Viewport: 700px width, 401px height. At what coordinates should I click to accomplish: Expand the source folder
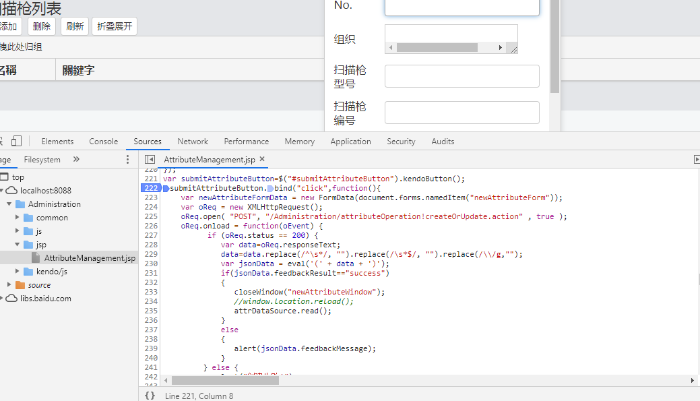click(9, 284)
